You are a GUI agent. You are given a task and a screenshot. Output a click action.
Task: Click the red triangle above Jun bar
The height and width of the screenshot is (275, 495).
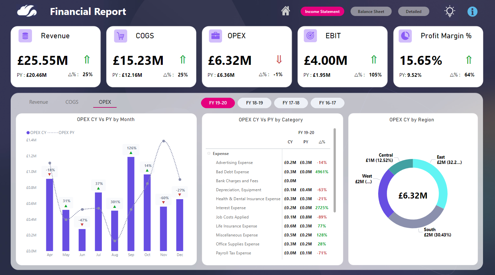[x=82, y=225]
